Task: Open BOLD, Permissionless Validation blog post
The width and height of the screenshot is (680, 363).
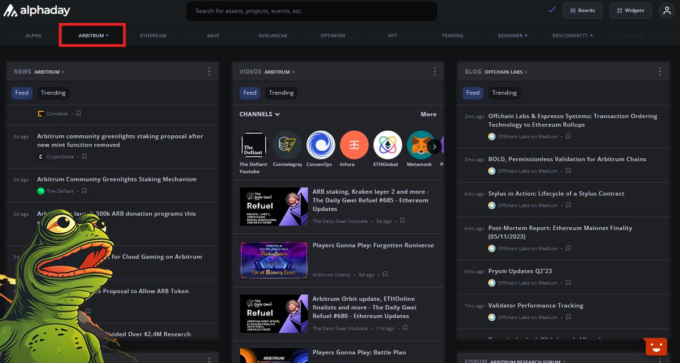Action: click(567, 159)
